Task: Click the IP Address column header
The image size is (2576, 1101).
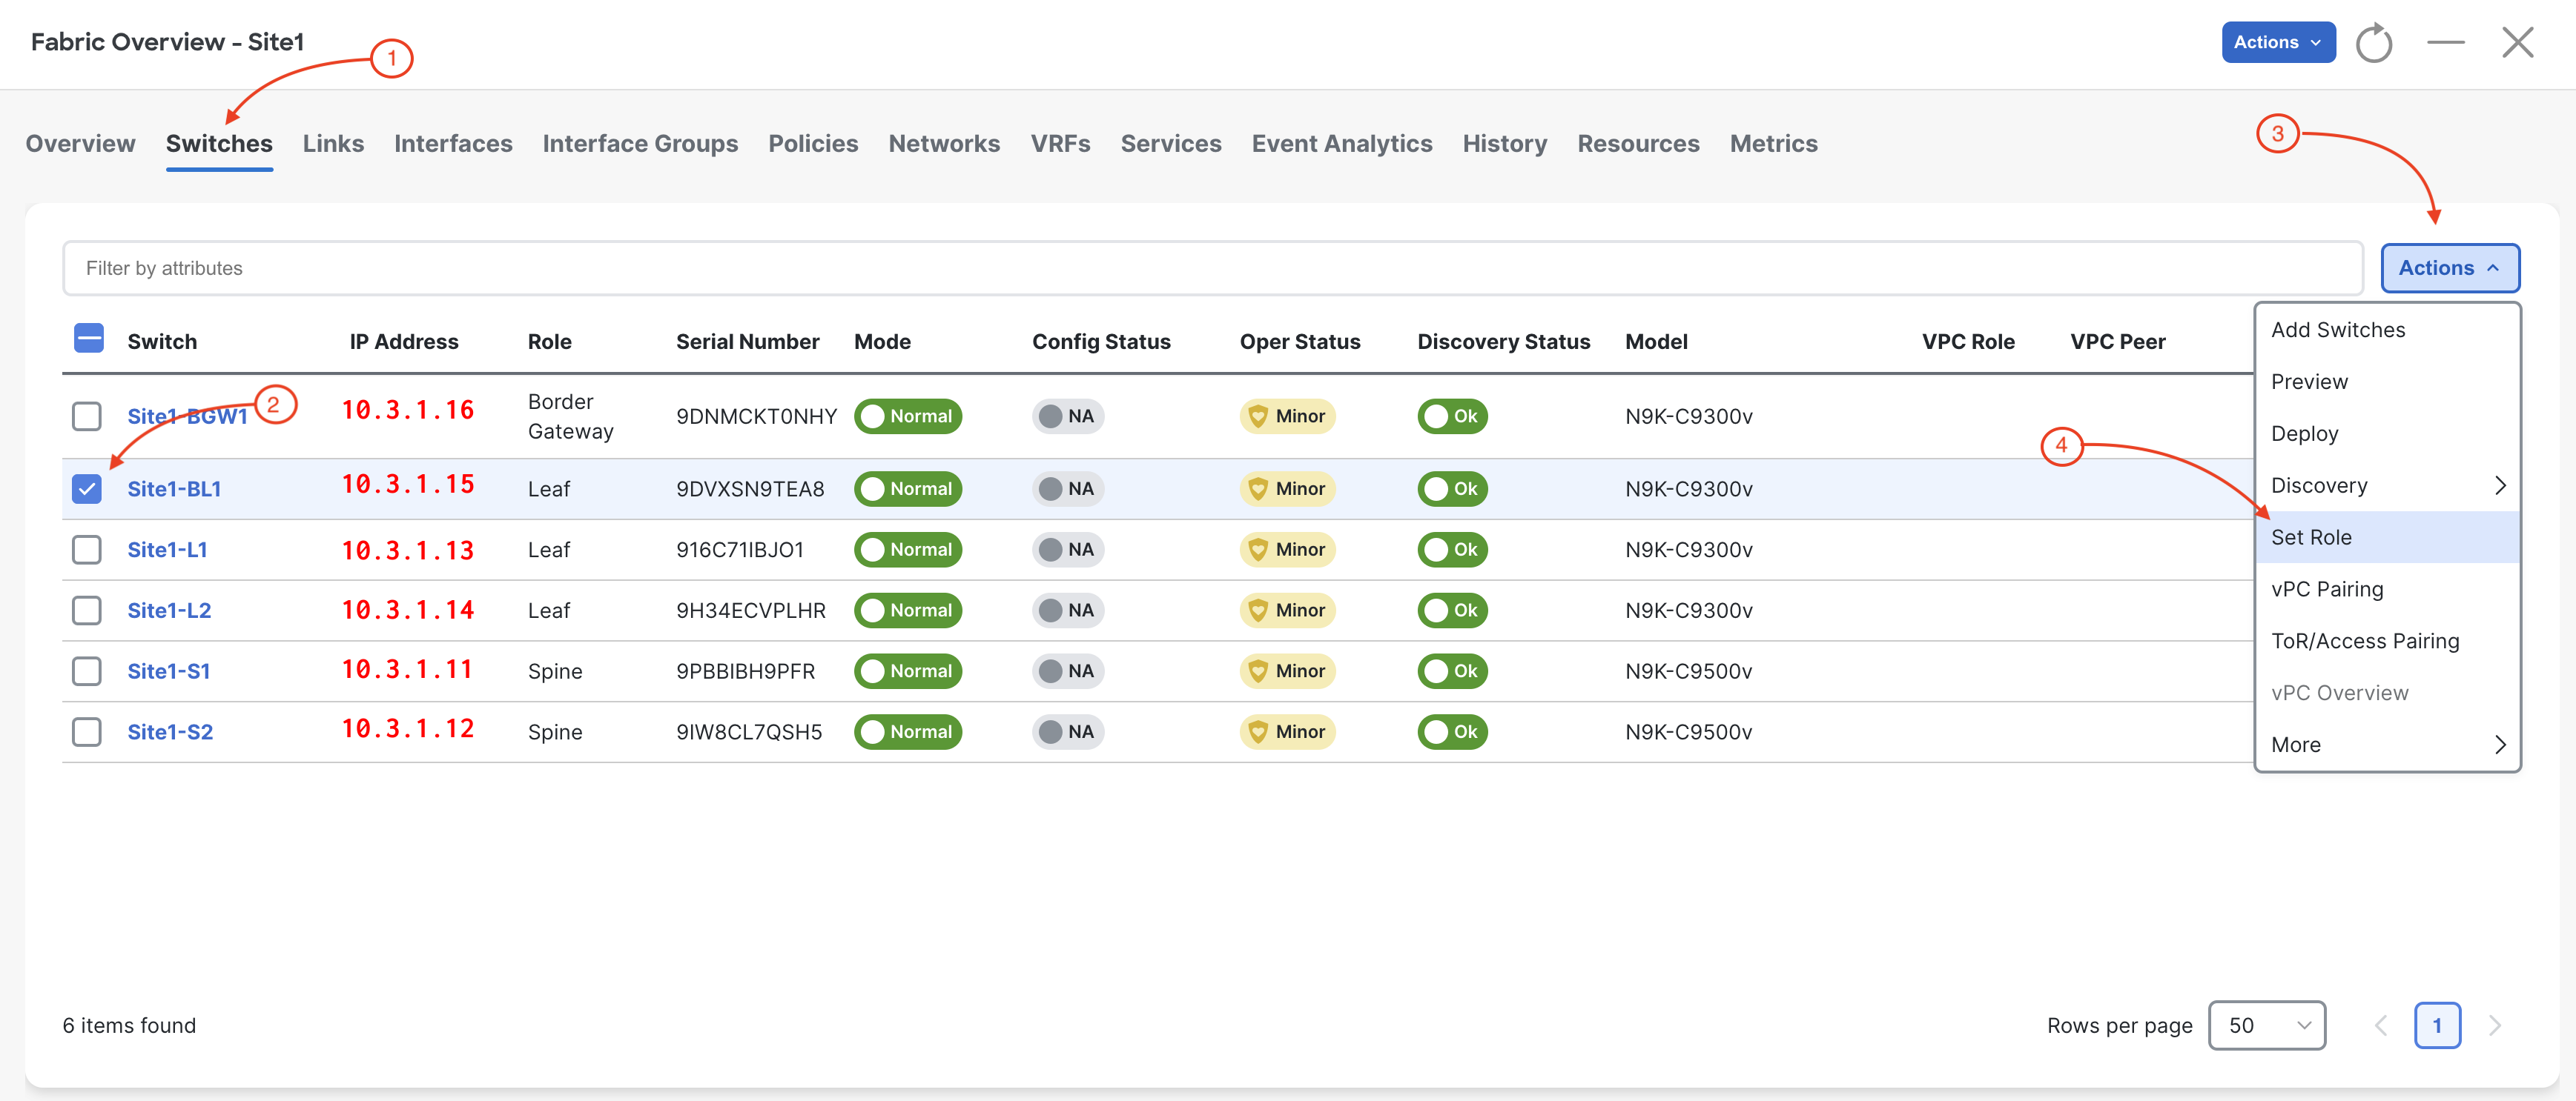Action: (x=403, y=342)
